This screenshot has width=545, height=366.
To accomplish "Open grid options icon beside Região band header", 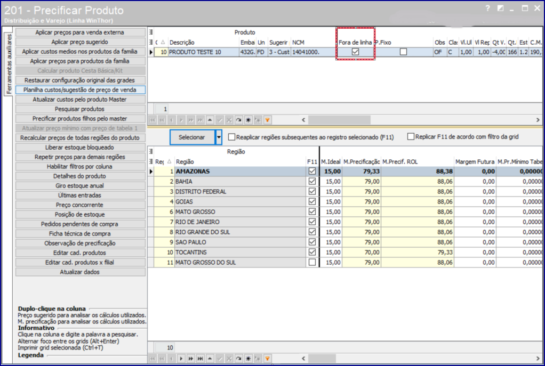I will pyautogui.click(x=151, y=151).
